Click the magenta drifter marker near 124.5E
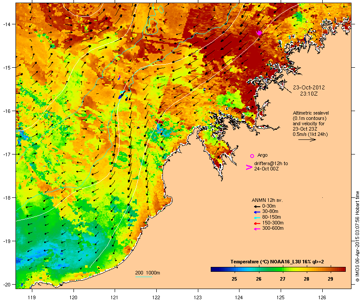 point(259,33)
